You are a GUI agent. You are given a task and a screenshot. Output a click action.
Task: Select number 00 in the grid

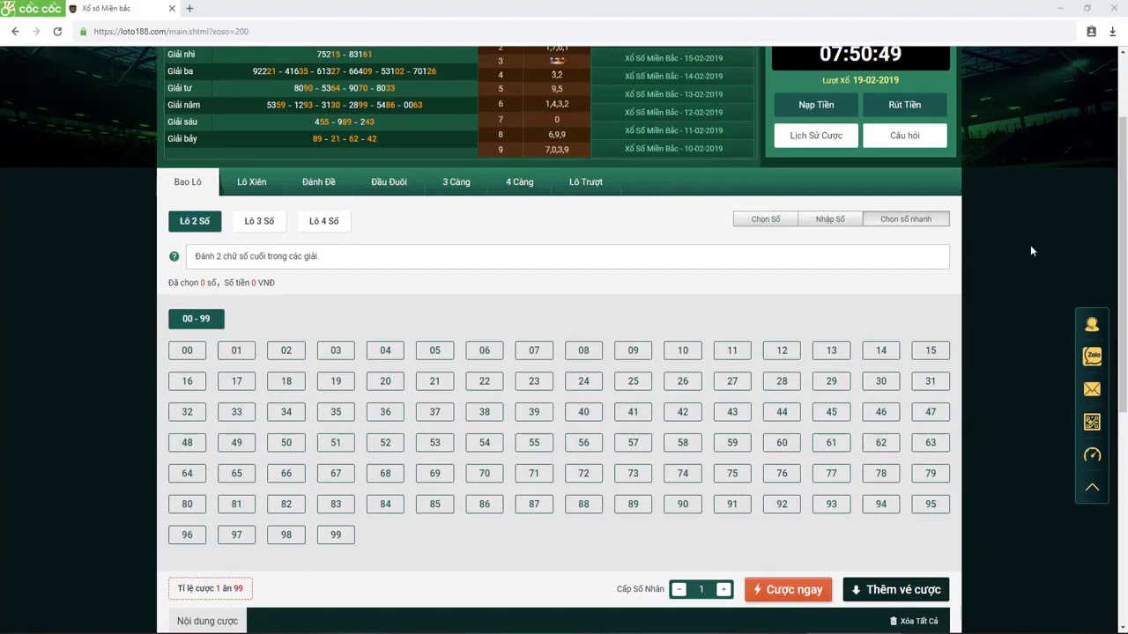pyautogui.click(x=187, y=350)
